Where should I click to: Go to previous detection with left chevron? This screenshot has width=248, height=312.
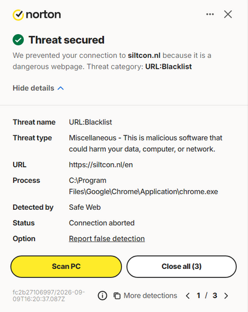188,296
